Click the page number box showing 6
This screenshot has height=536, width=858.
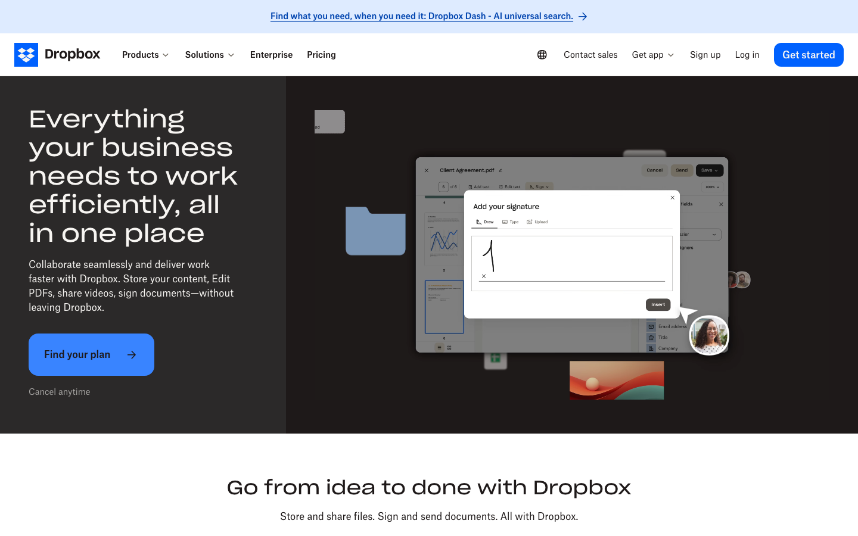443,187
